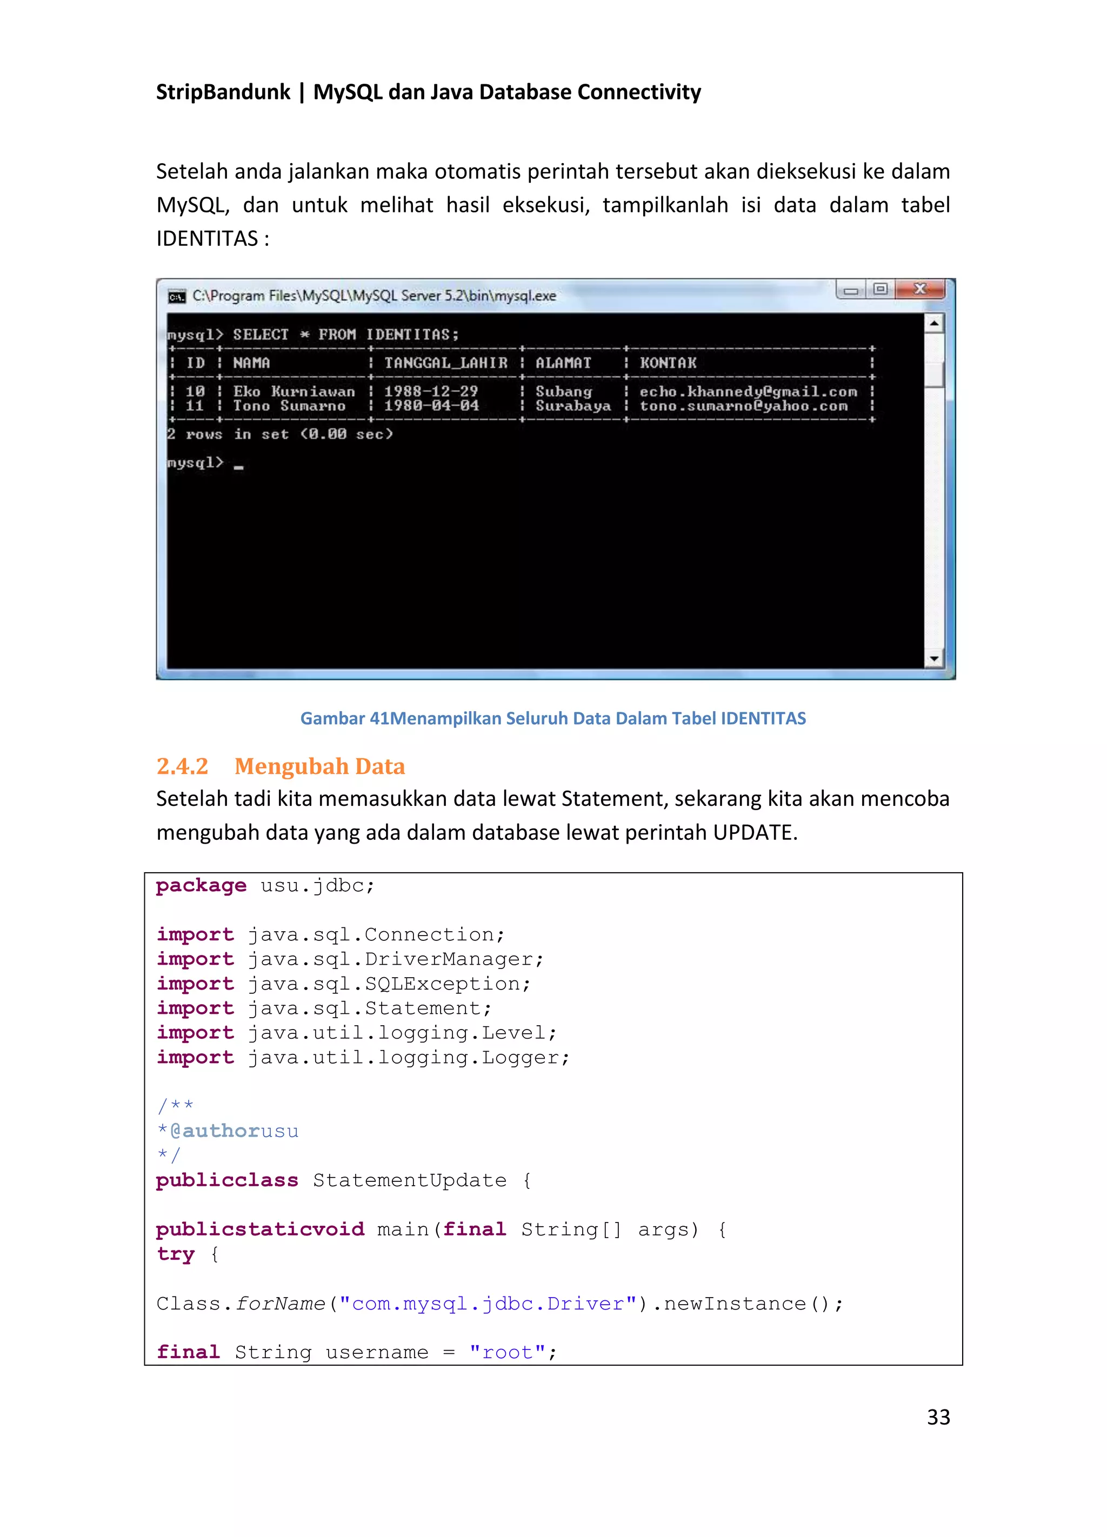Click the '@author usu' comment line
This screenshot has height=1537, width=1107.
coord(228,1131)
